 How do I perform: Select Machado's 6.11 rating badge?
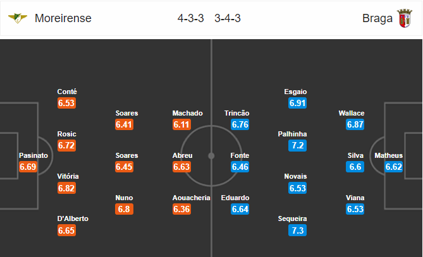point(182,124)
